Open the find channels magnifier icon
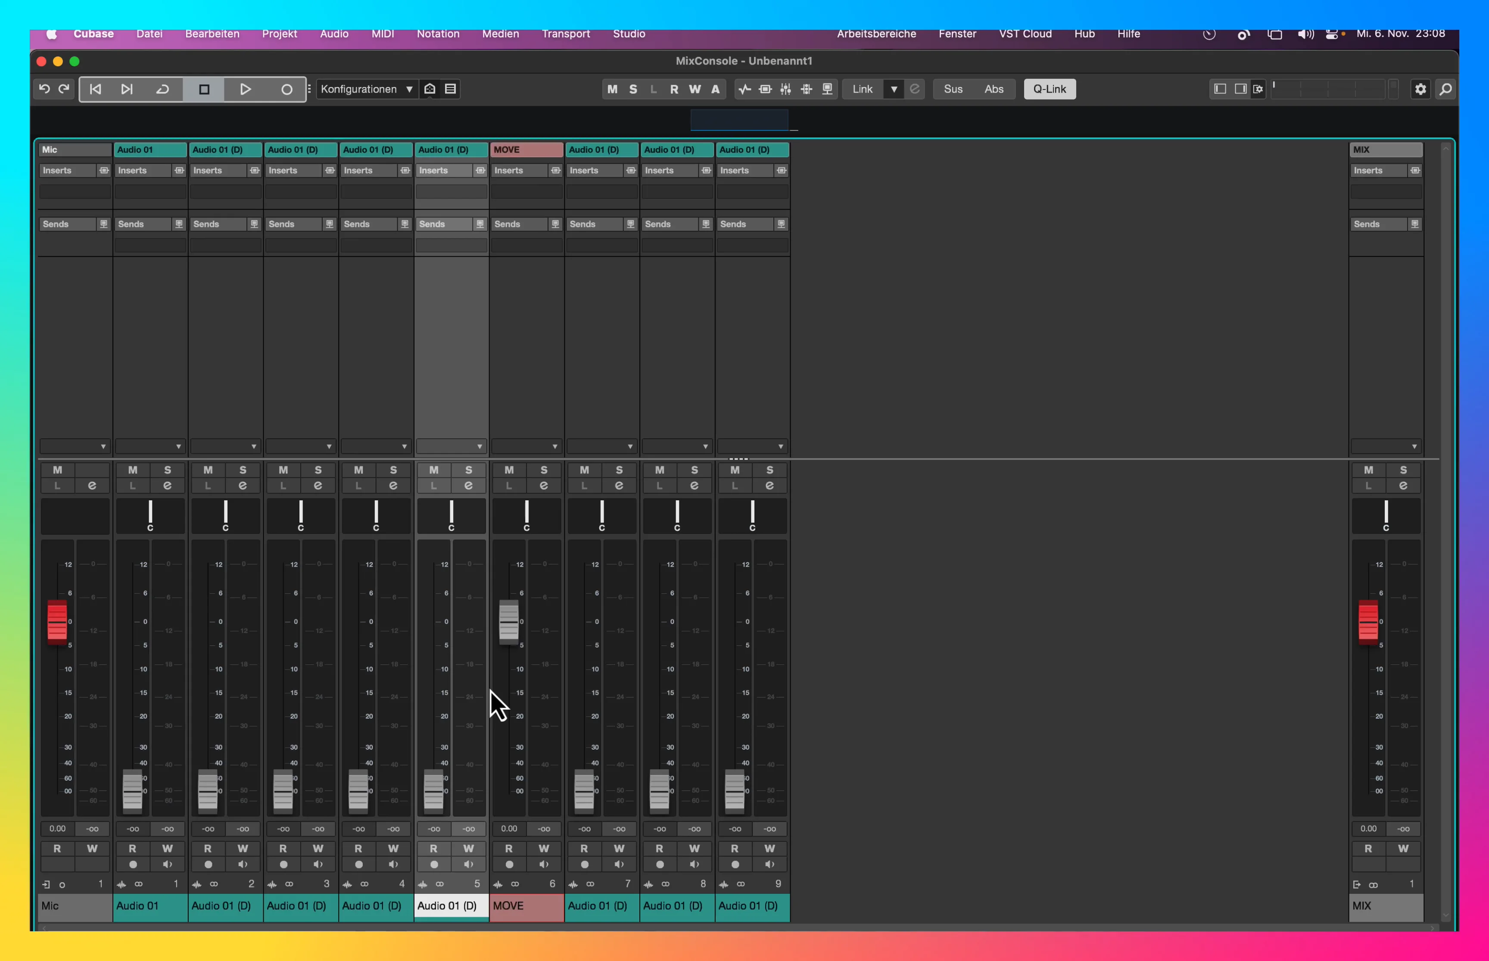Screen dimensions: 1489x961 pos(1445,89)
